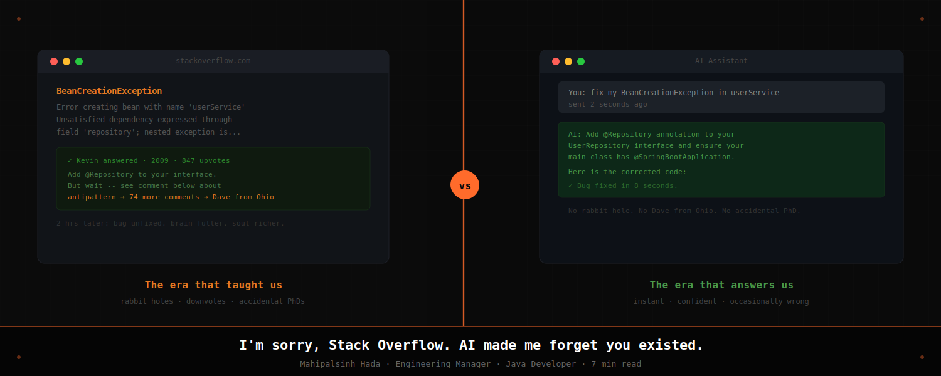Click 'The era that taught us' heading
Image resolution: width=941 pixels, height=376 pixels.
(213, 285)
